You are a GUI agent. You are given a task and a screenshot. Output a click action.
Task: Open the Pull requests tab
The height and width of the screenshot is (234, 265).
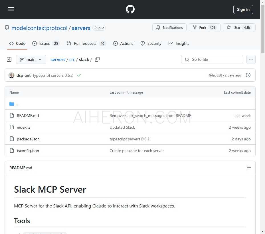click(86, 43)
